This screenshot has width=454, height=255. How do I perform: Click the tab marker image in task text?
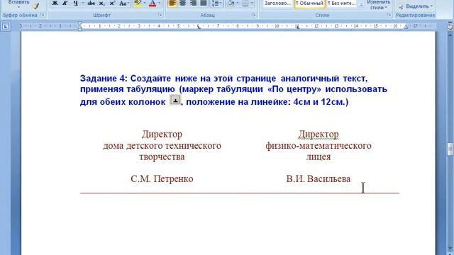tap(175, 100)
